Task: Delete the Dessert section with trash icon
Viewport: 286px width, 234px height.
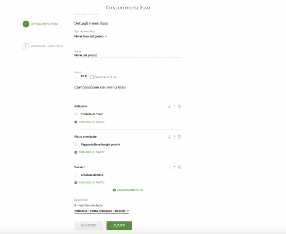Action: point(180,167)
